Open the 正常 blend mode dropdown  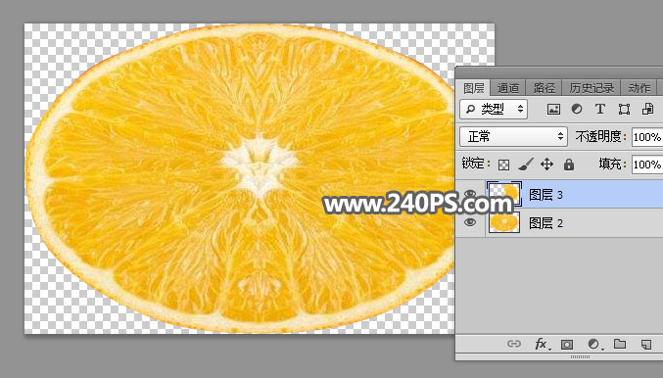pyautogui.click(x=513, y=136)
